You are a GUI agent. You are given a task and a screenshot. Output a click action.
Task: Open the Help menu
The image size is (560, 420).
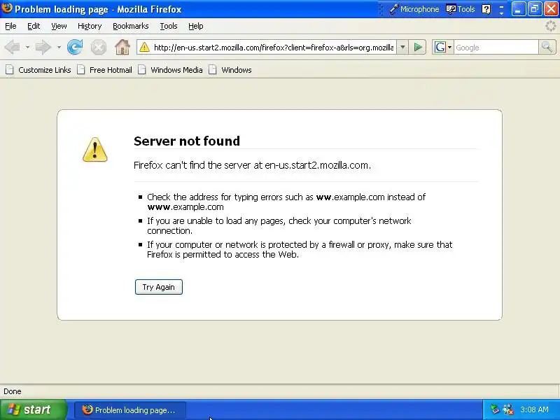coord(196,26)
